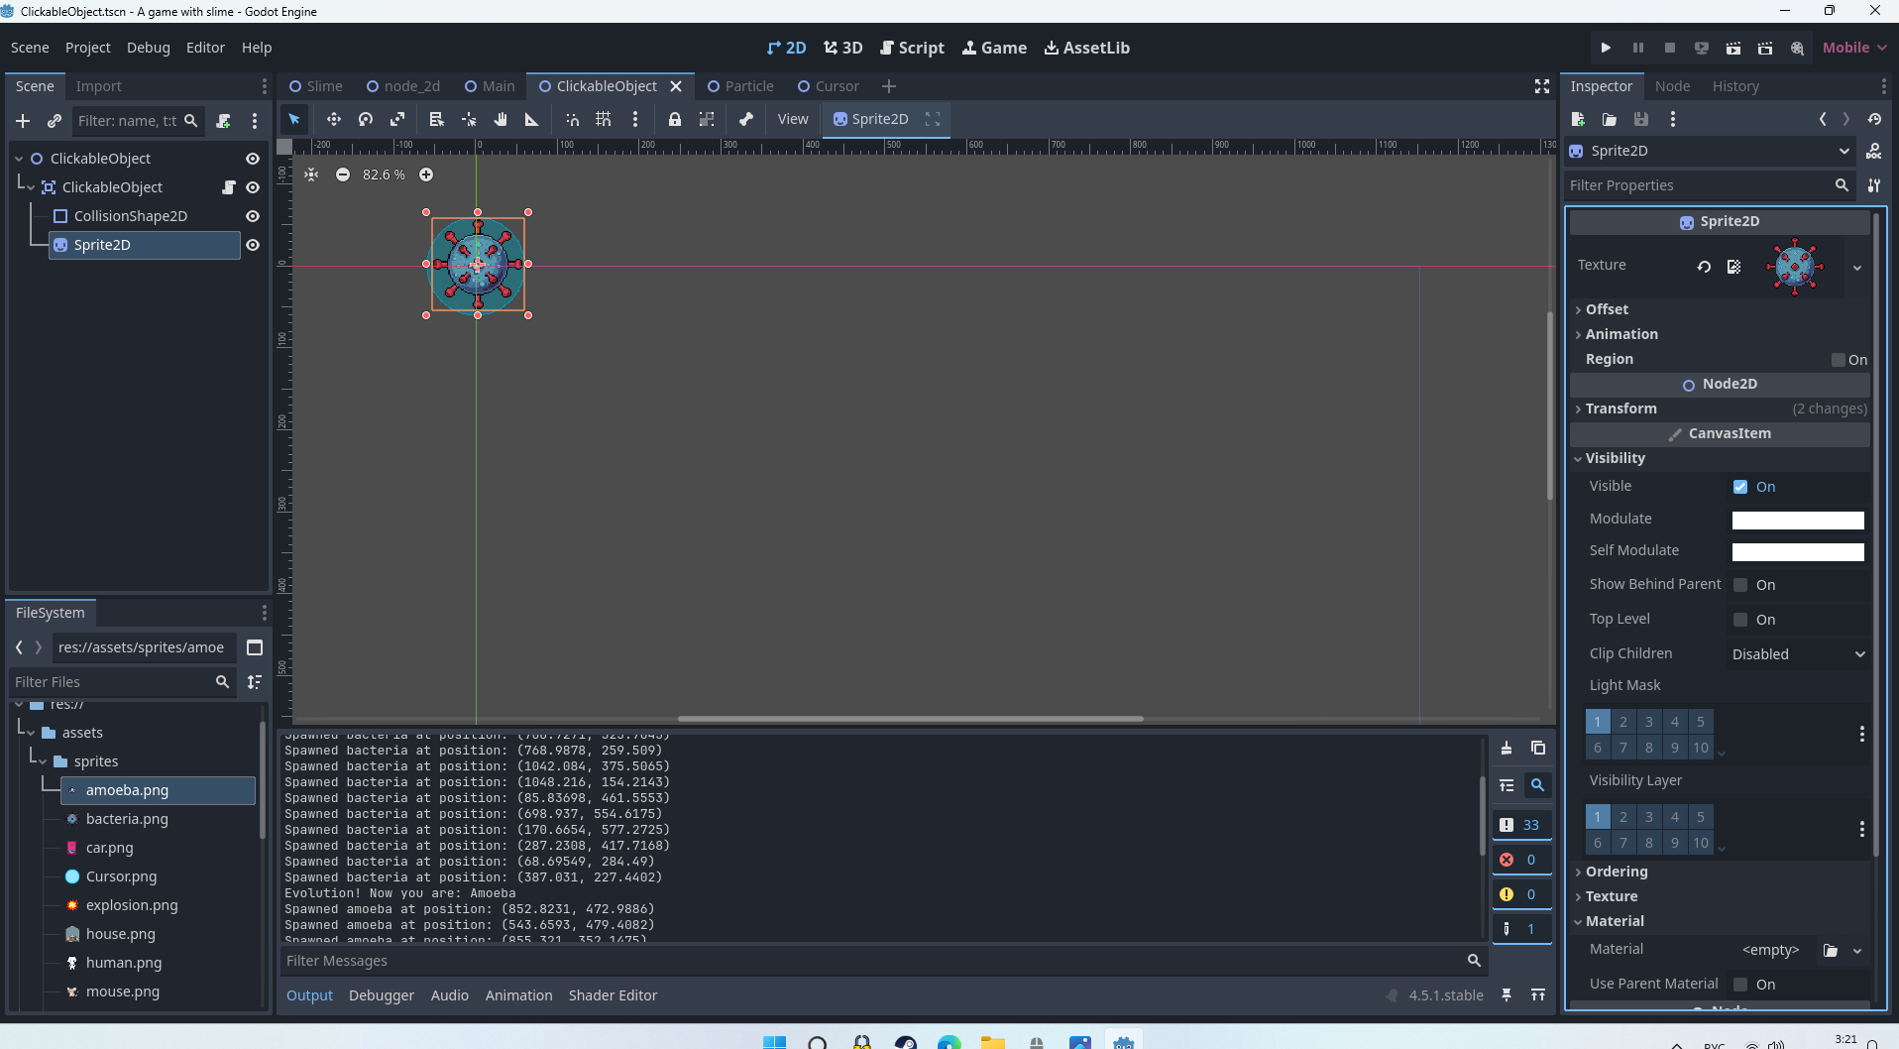
Task: Hide the CollisionShape2D node
Action: click(x=253, y=216)
